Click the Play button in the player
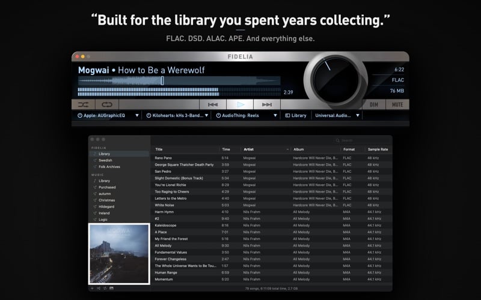The image size is (481, 300). pyautogui.click(x=240, y=104)
